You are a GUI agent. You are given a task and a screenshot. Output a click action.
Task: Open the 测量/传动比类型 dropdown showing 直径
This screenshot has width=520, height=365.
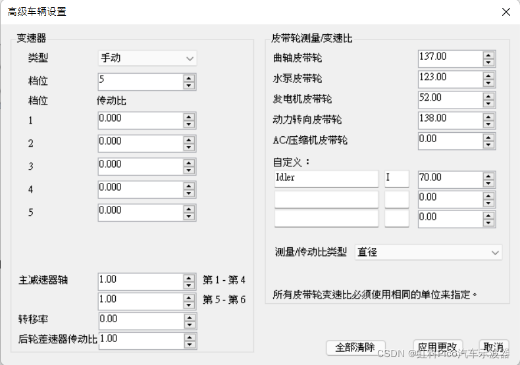click(428, 253)
